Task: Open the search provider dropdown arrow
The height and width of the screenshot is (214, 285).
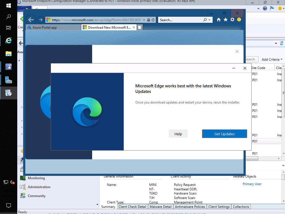Action: point(210,20)
